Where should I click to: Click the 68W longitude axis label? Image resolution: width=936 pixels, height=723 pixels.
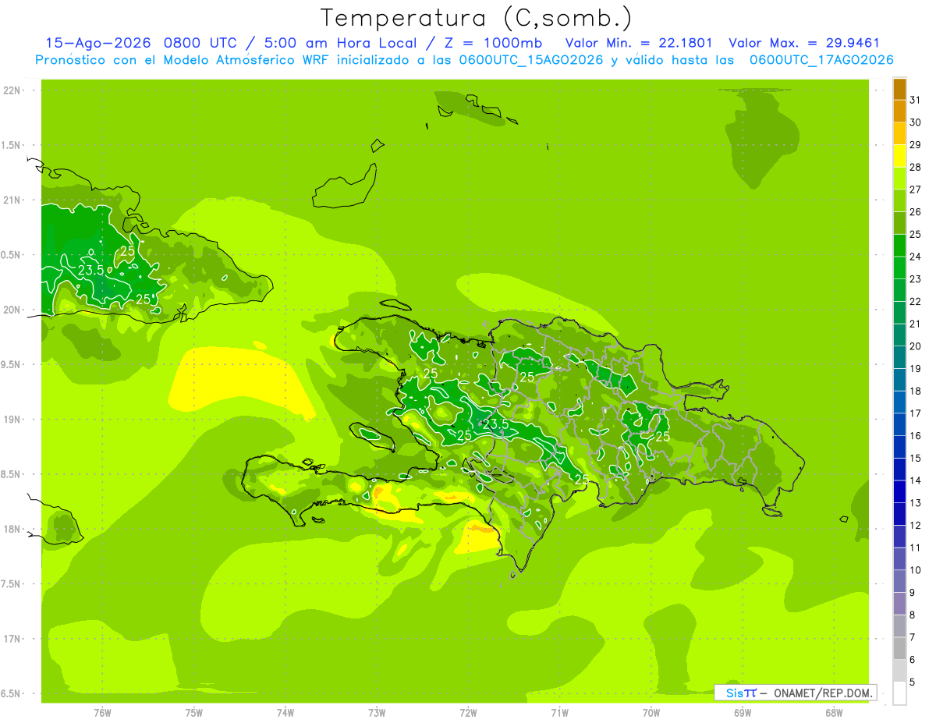[833, 713]
